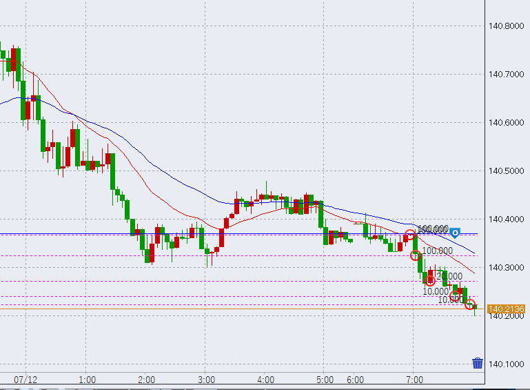The width and height of the screenshot is (530, 390).
Task: Select the 3:00 time axis label
Action: click(206, 380)
